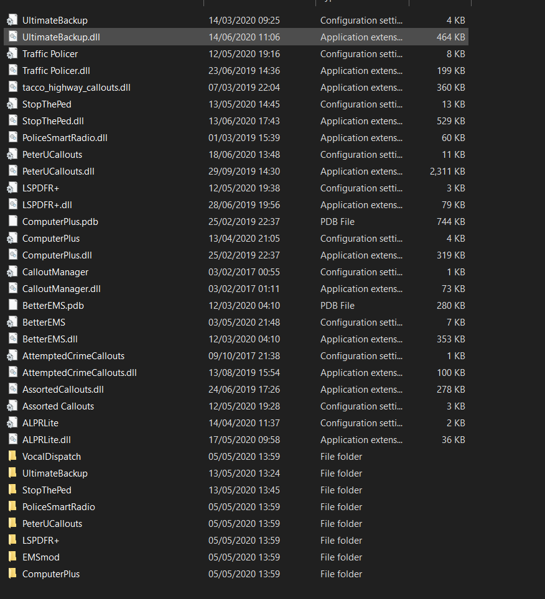
Task: Click the PeterUCallouts config file icon
Action: point(12,155)
